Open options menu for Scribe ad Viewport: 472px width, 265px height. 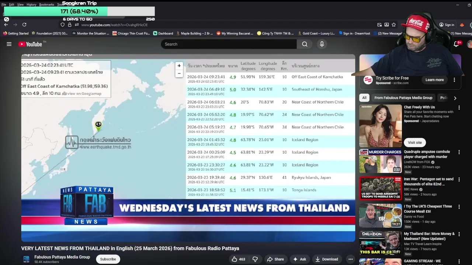click(454, 80)
